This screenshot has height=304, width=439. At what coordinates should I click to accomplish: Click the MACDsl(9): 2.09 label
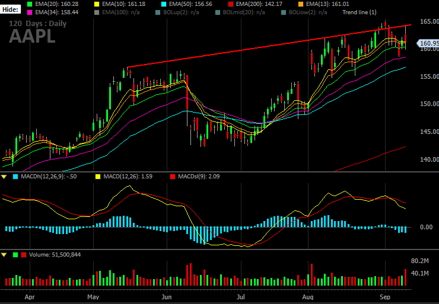point(199,177)
